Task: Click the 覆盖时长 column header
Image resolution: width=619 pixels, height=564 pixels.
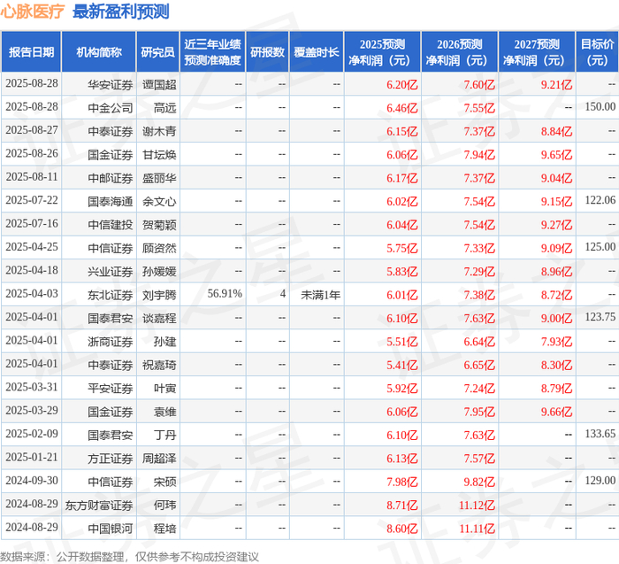Action: pyautogui.click(x=317, y=52)
